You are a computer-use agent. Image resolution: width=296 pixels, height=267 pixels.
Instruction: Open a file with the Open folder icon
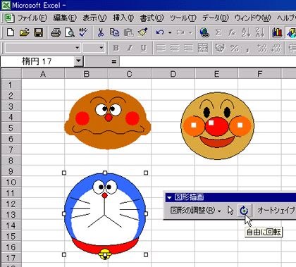25,32
